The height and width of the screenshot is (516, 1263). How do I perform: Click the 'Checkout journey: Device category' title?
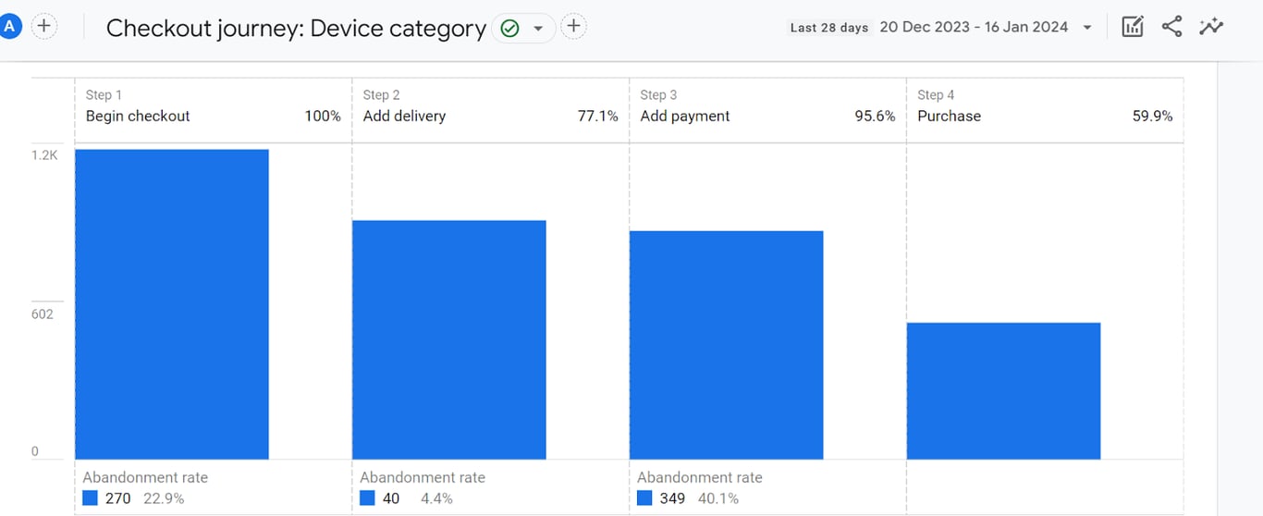pyautogui.click(x=296, y=29)
